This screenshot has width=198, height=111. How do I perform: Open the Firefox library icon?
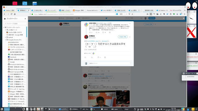148,14
